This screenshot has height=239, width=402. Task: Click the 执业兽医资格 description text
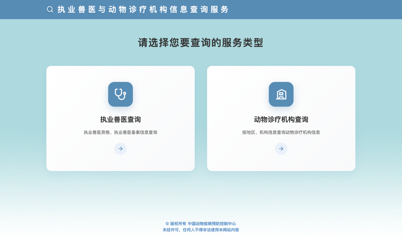click(120, 131)
